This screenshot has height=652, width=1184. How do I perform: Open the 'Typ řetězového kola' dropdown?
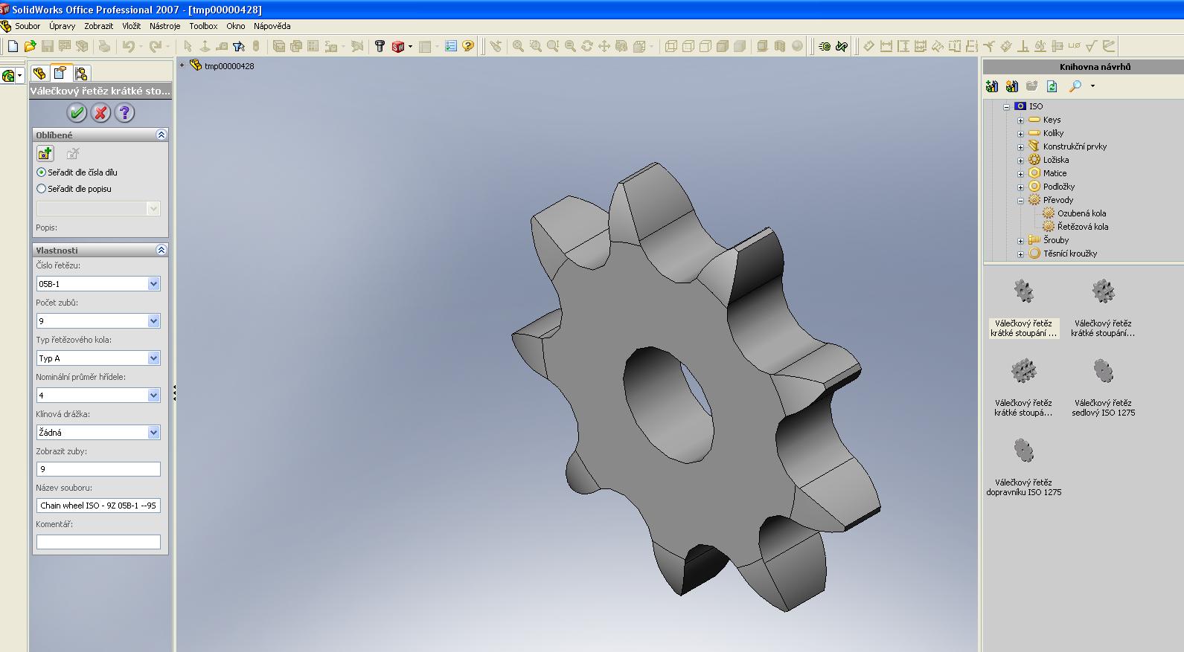tap(153, 358)
